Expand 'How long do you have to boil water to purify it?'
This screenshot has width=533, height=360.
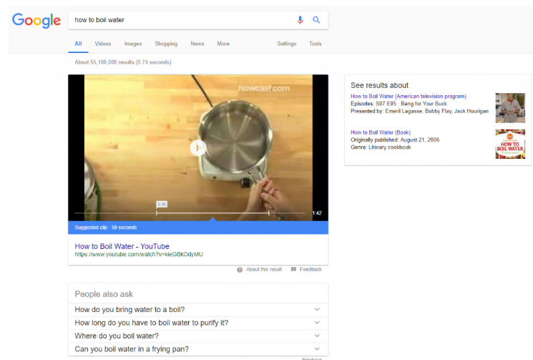pyautogui.click(x=198, y=323)
